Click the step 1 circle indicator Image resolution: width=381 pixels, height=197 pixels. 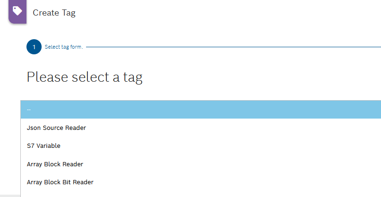click(x=34, y=47)
